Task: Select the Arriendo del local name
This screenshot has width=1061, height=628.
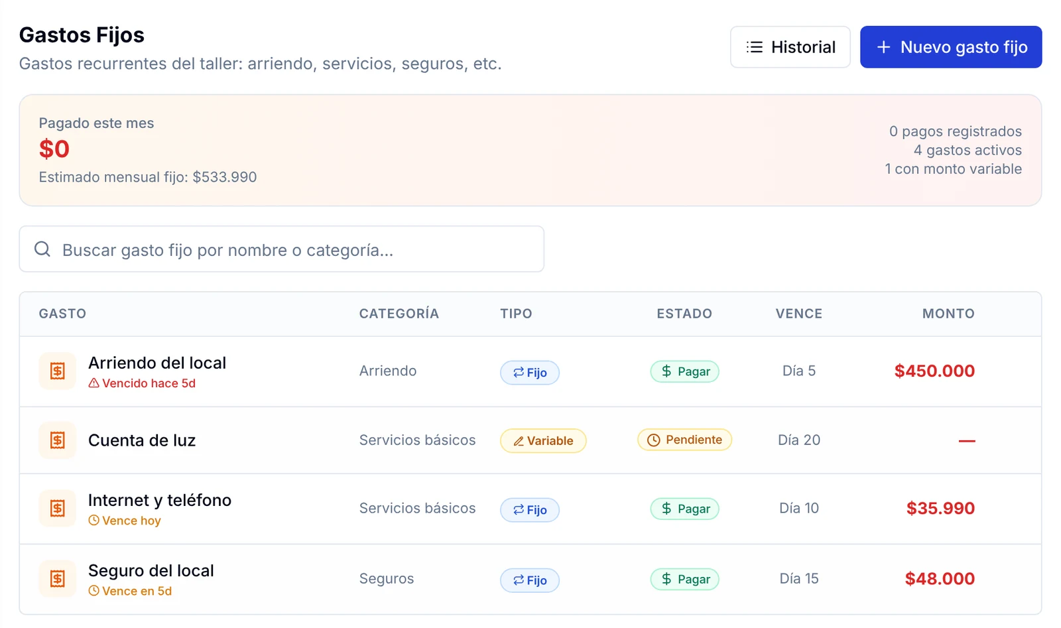Action: coord(157,363)
